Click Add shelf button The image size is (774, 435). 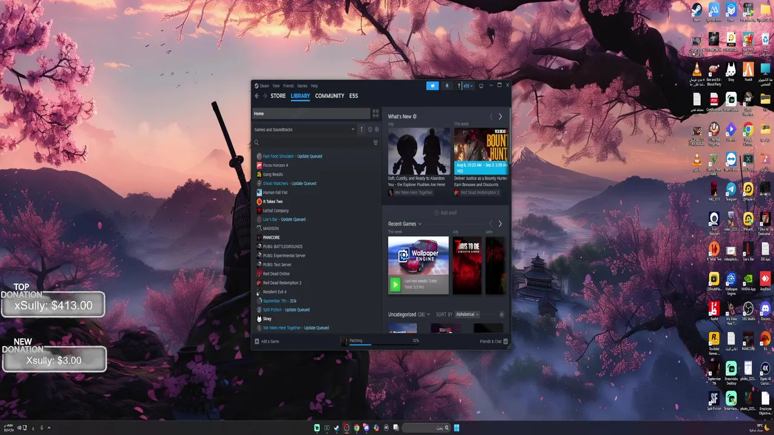445,213
